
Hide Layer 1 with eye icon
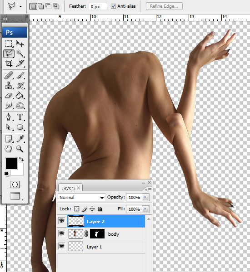coord(61,246)
